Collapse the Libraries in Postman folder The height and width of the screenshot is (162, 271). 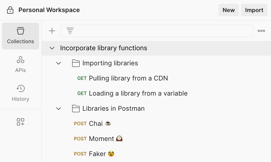pos(58,108)
